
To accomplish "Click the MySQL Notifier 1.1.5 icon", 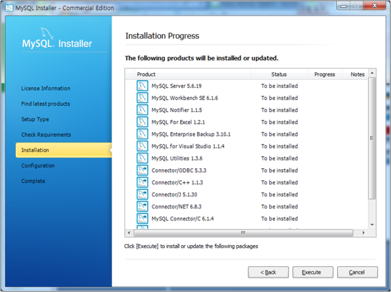I will pyautogui.click(x=142, y=110).
